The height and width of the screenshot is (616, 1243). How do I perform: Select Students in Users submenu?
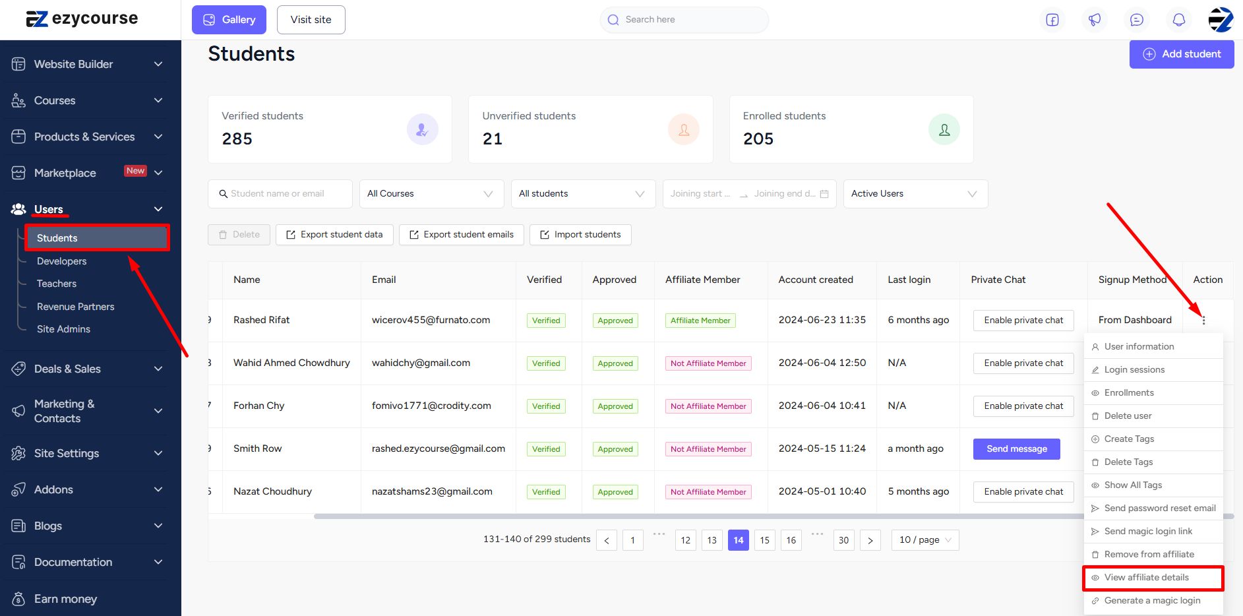(97, 238)
